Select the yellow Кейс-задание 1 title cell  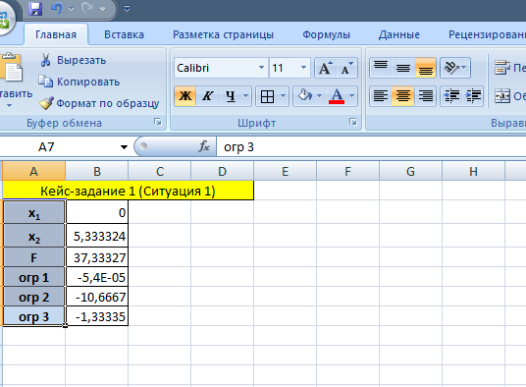(x=128, y=191)
